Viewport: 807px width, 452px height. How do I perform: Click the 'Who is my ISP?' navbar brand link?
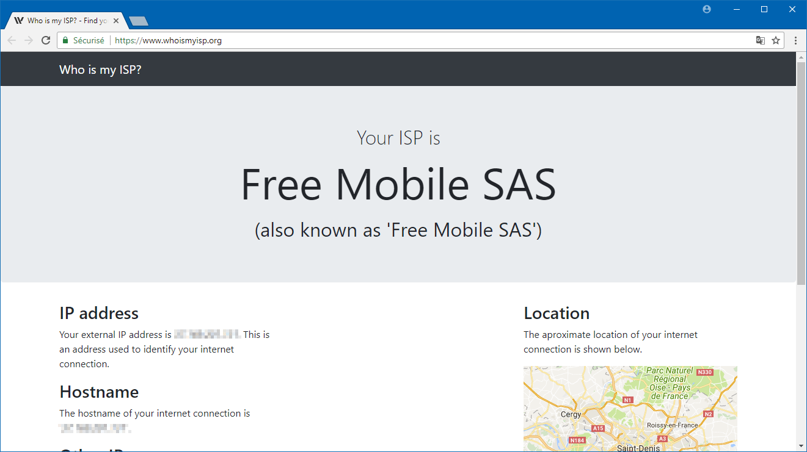tap(100, 70)
